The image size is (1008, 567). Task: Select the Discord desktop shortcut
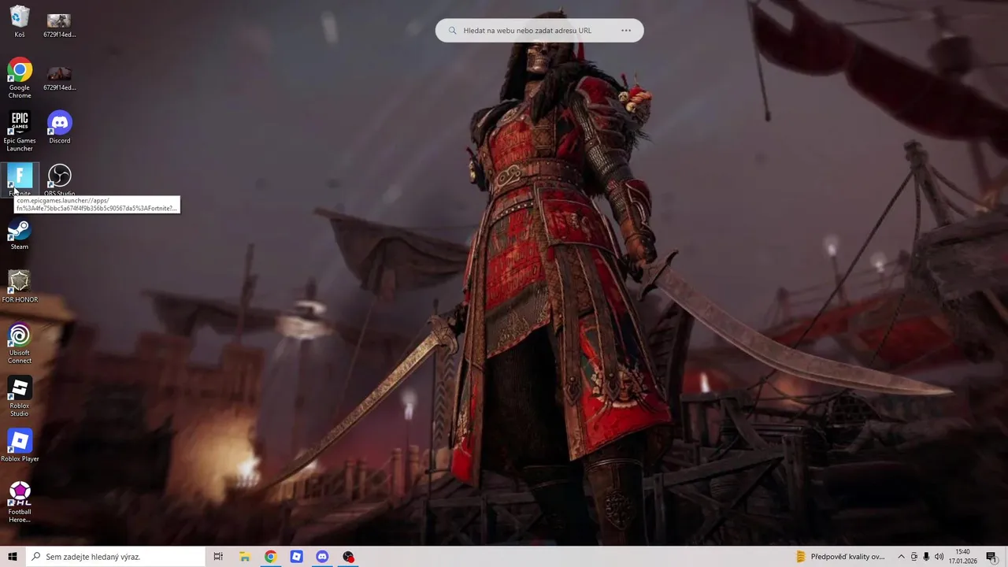tap(60, 127)
